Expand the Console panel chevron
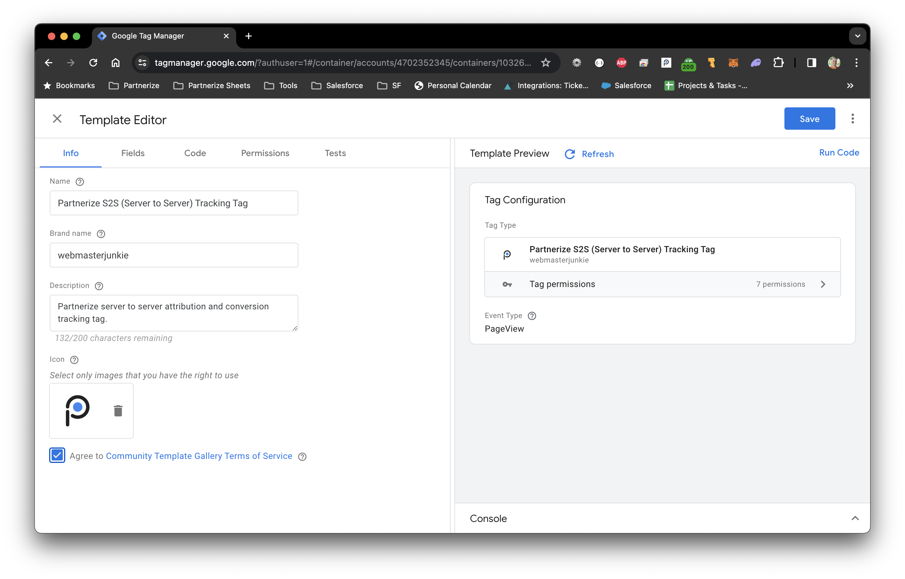The width and height of the screenshot is (905, 579). 855,518
